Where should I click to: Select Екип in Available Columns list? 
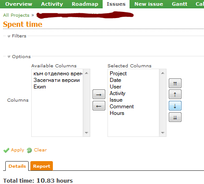pos(40,87)
